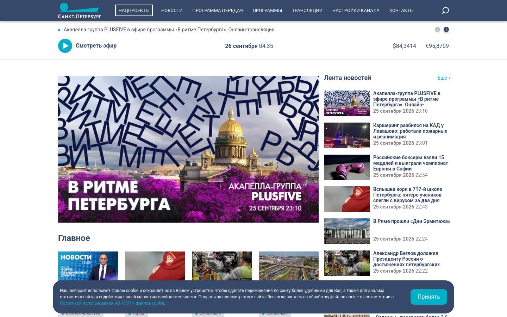Open Настройки канала menu item
This screenshot has width=507, height=317.
point(356,11)
